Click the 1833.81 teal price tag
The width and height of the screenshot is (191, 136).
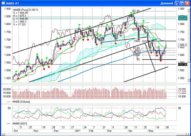(182, 19)
